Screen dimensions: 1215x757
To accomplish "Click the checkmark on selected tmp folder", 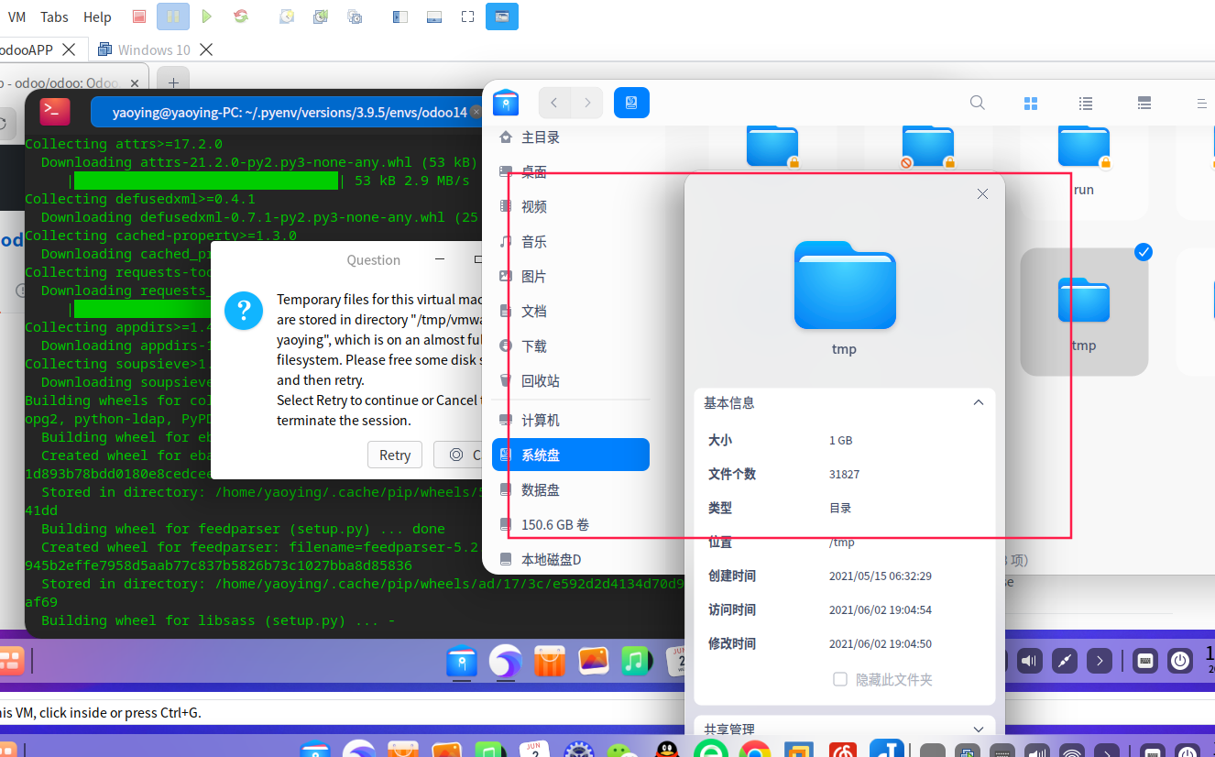I will coord(1144,252).
